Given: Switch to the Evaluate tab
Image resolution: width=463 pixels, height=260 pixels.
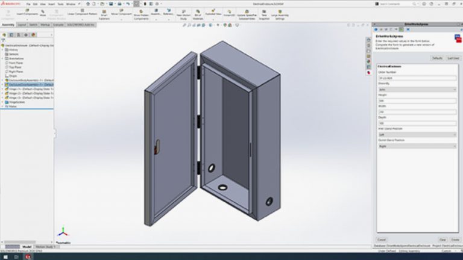Looking at the screenshot, I should 58,25.
